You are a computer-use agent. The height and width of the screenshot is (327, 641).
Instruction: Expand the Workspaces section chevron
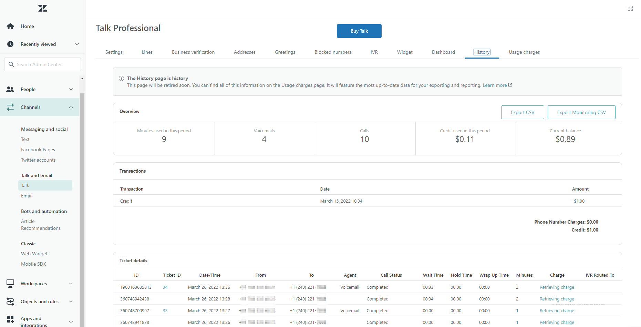pyautogui.click(x=71, y=284)
